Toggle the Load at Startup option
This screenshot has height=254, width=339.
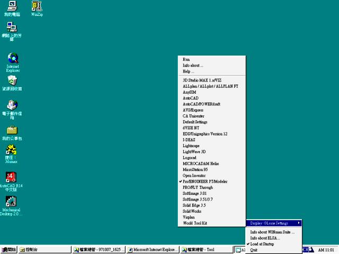coord(274,244)
